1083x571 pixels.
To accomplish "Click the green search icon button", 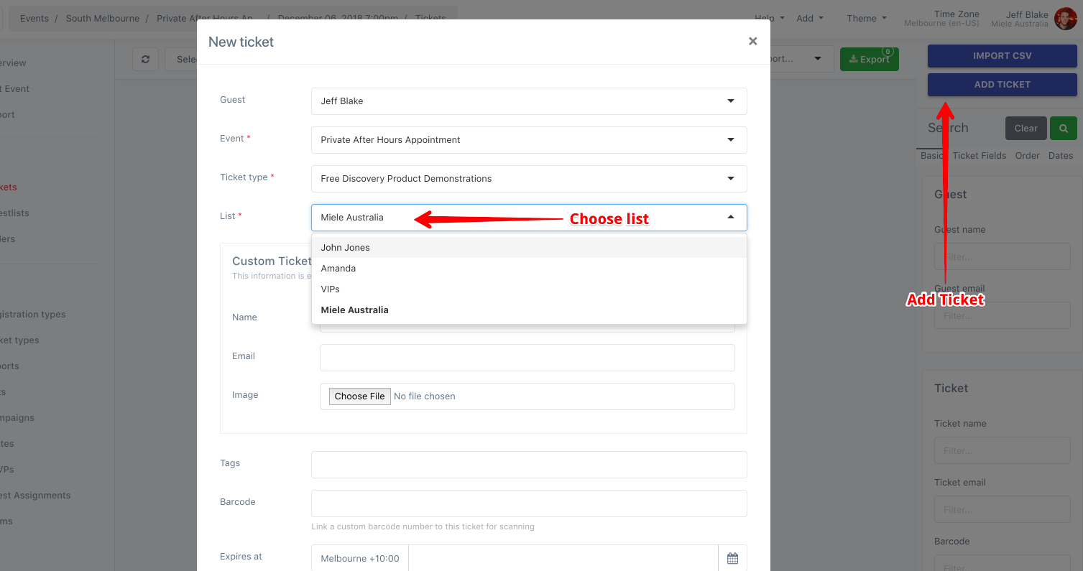I will (x=1064, y=128).
